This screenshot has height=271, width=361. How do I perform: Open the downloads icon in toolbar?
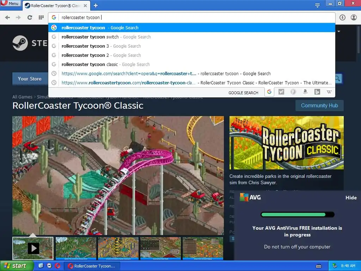[342, 18]
